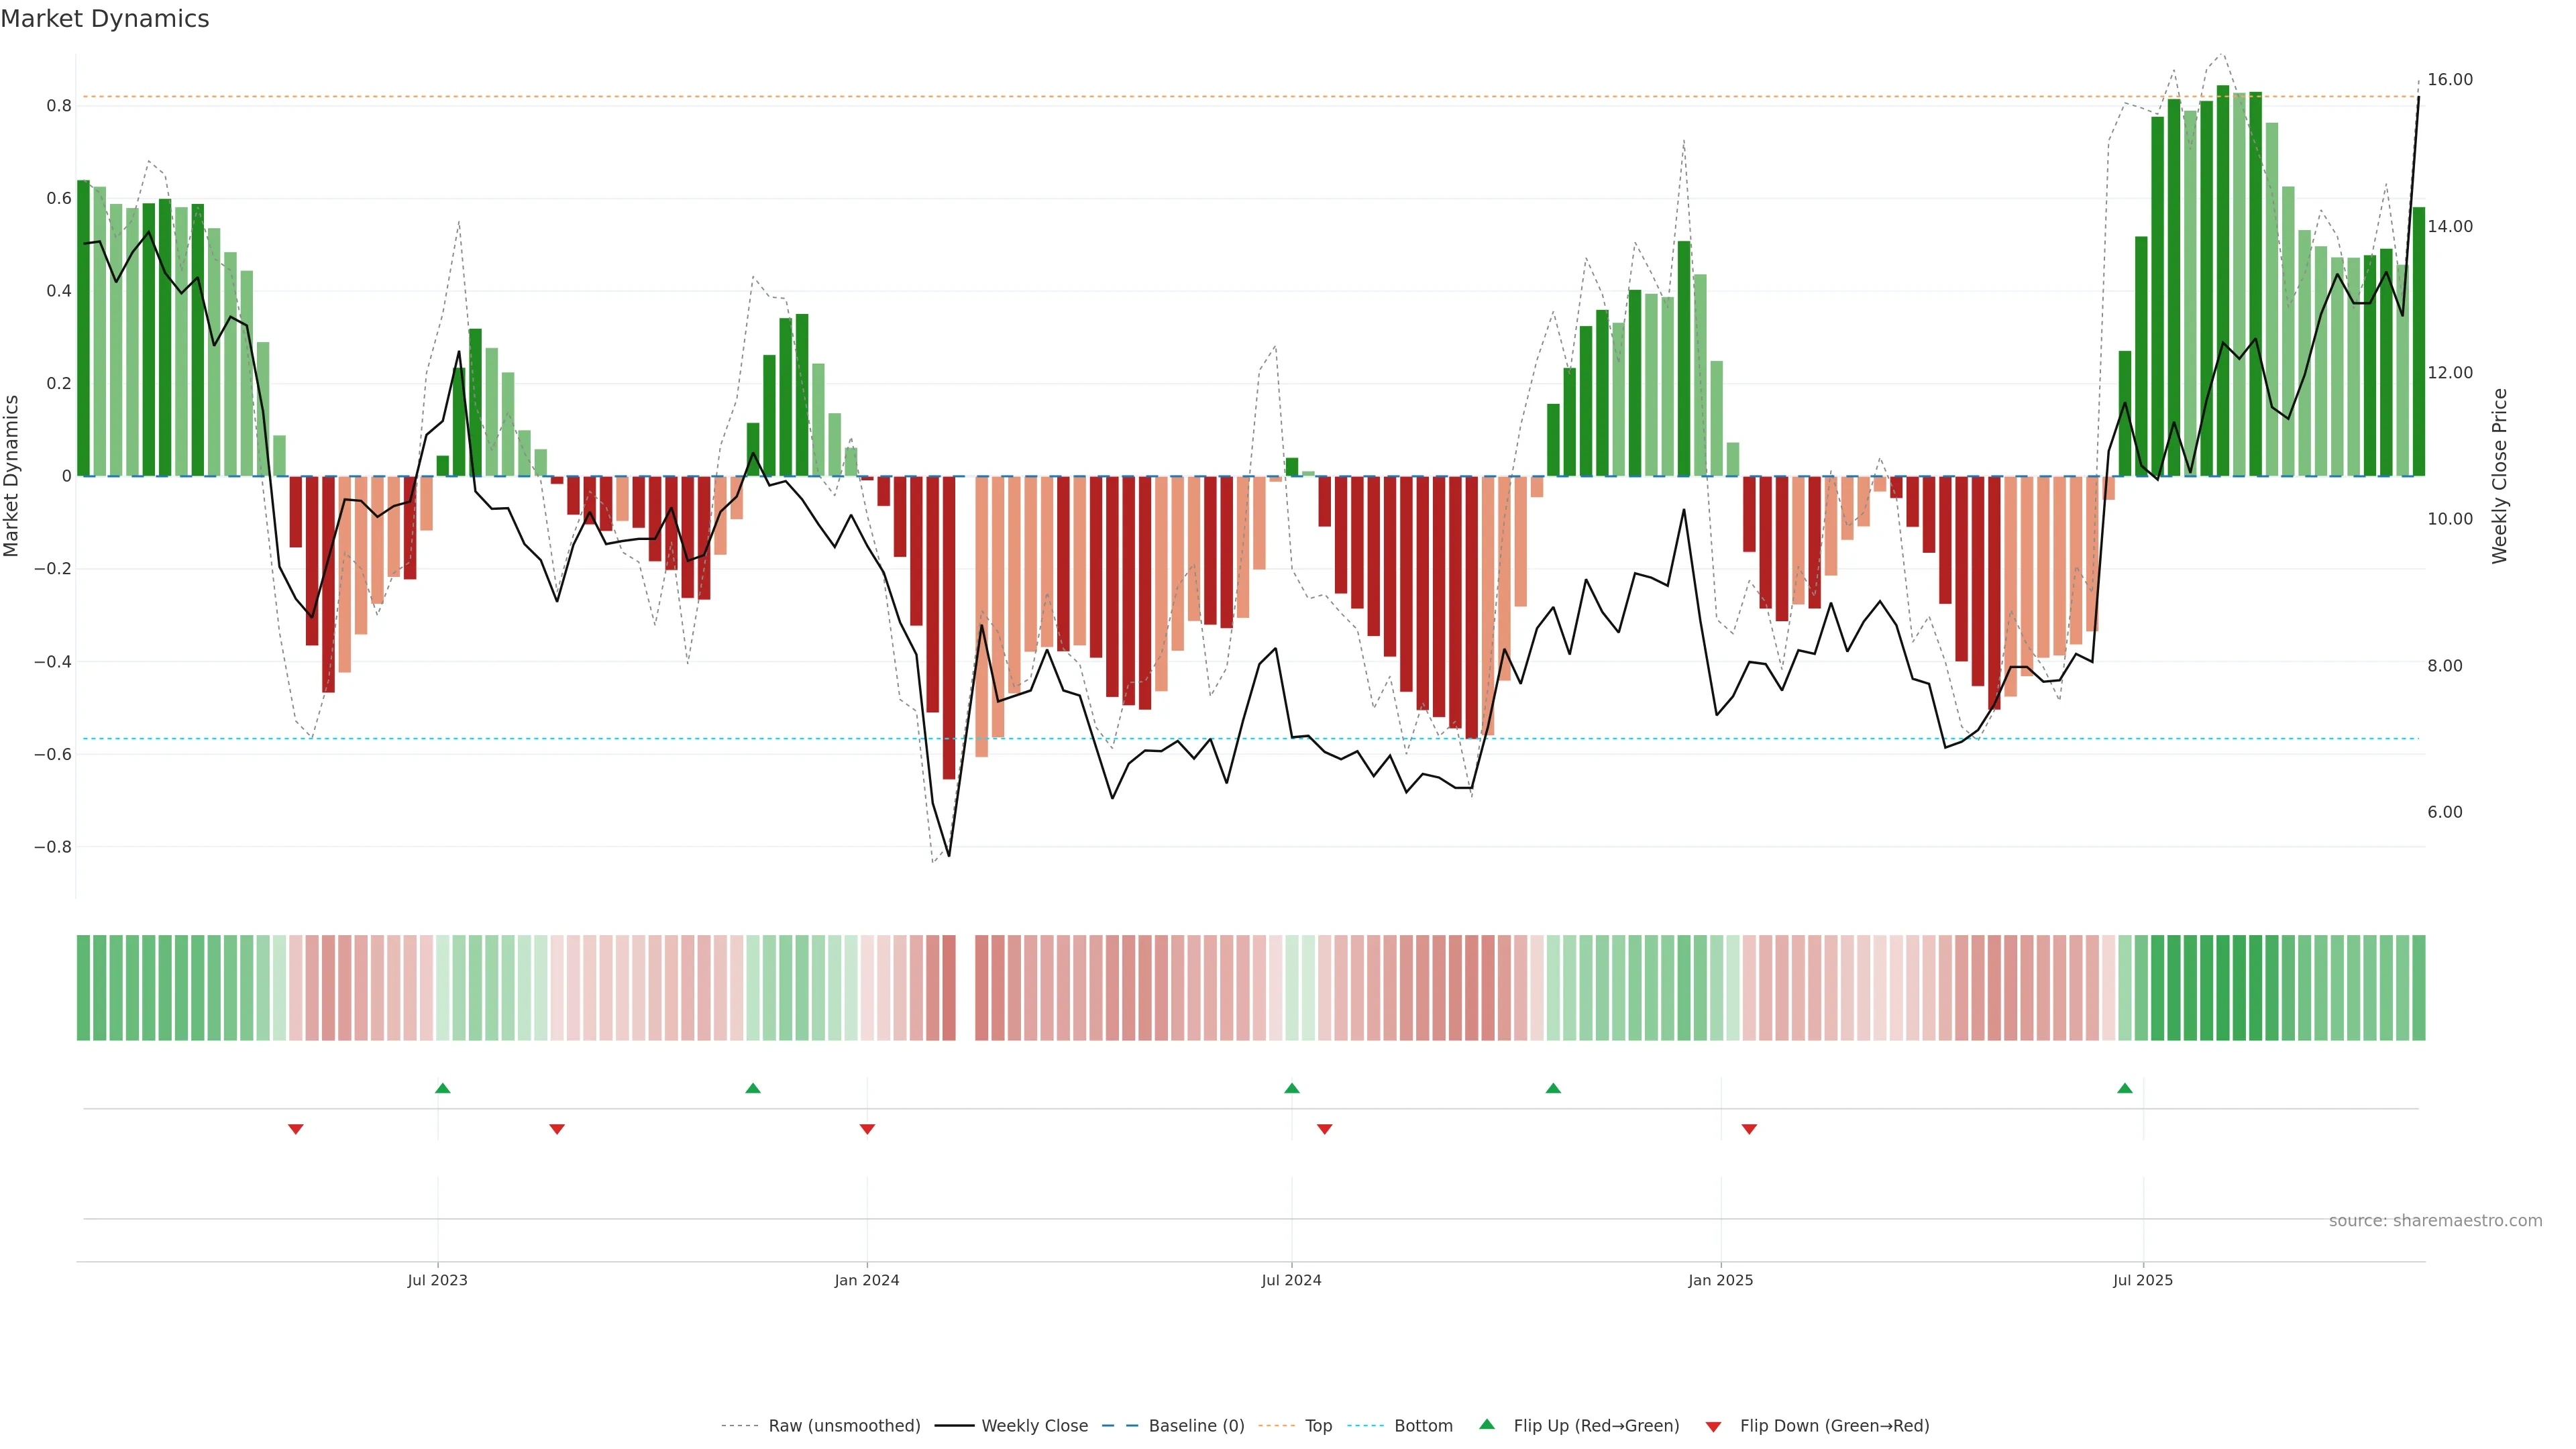Click the Market Dynamics chart title
2576x1449 pixels.
pyautogui.click(x=105, y=19)
